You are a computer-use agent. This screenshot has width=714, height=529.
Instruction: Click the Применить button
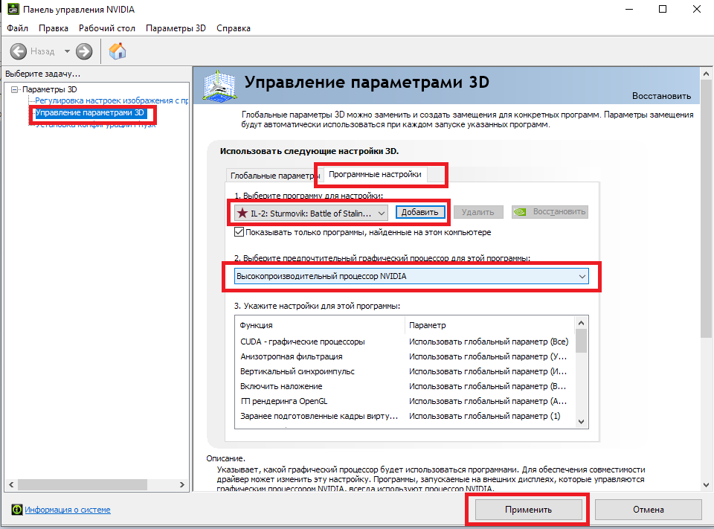click(528, 510)
